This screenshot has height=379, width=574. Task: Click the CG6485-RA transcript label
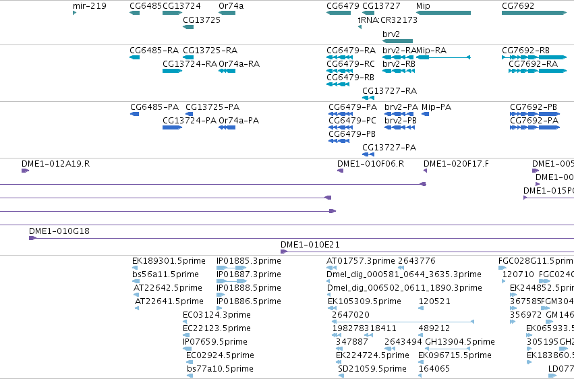pos(154,50)
